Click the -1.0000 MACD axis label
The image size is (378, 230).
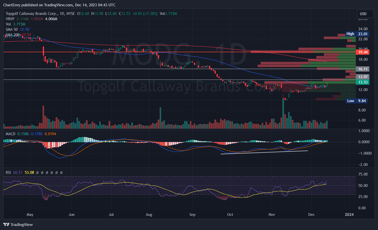click(x=365, y=153)
